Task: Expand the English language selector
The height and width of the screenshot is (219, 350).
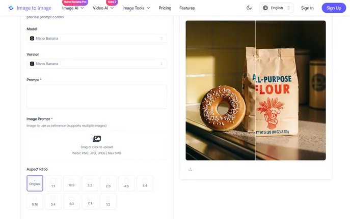Action: click(277, 8)
